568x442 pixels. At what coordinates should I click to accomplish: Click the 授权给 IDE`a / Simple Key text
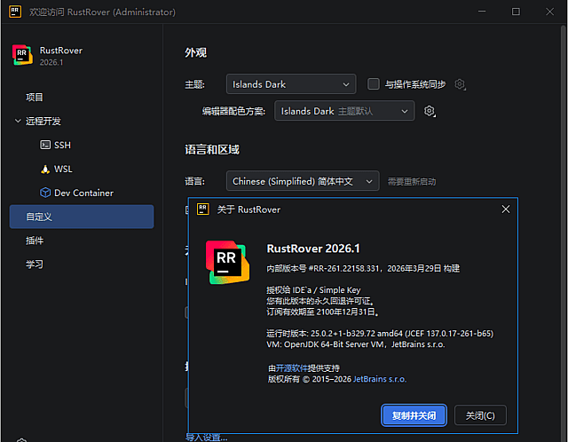(x=313, y=290)
